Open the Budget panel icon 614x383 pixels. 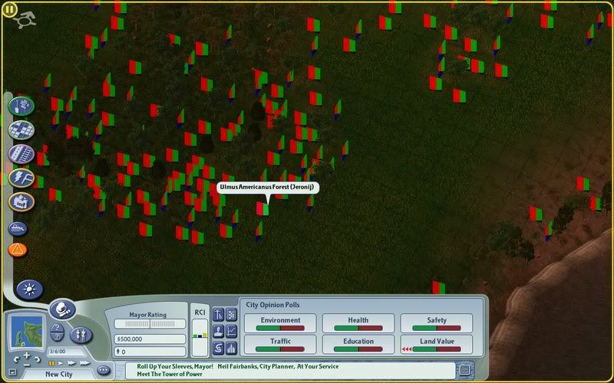[219, 349]
